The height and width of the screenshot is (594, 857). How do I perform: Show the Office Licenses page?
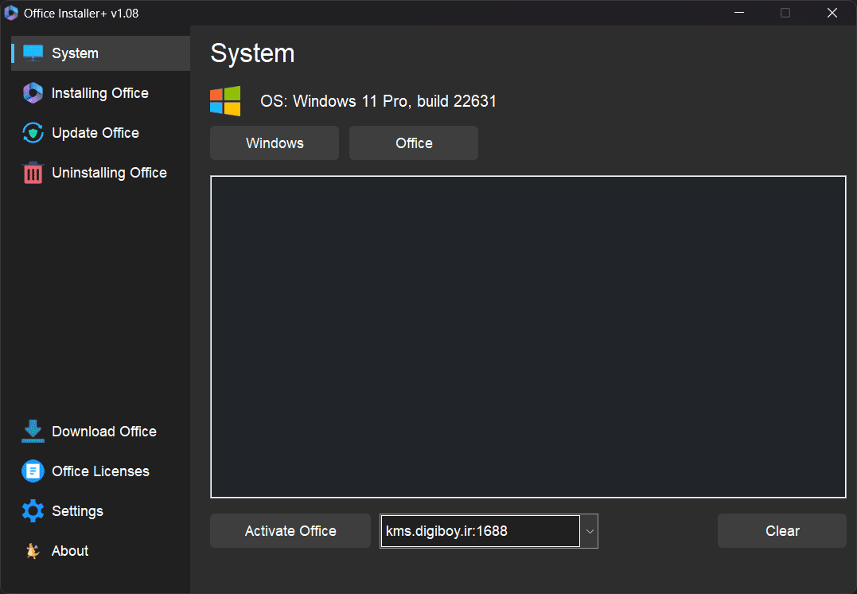click(x=100, y=471)
